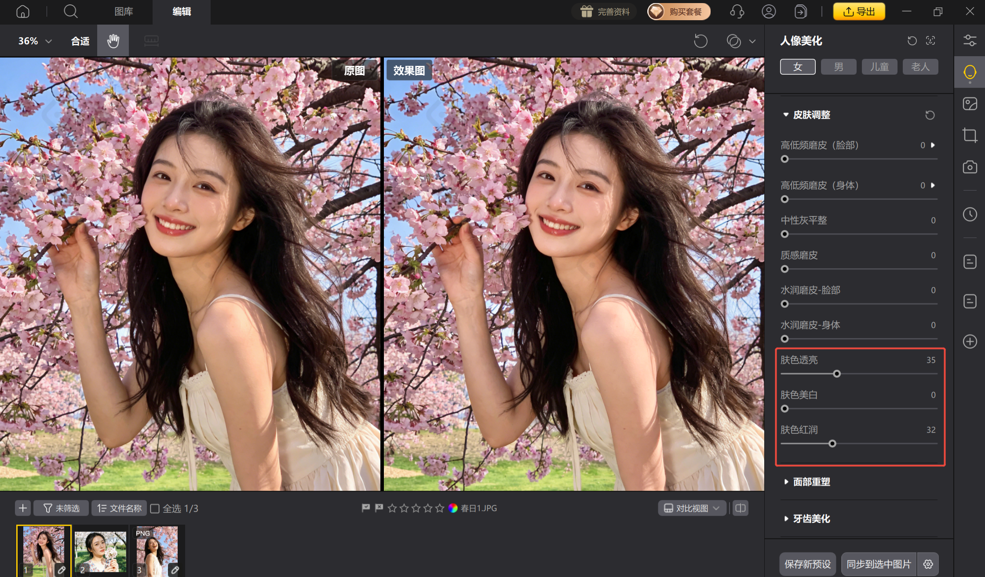Viewport: 985px width, 577px height.
Task: Select the 儿童 portrait type
Action: point(879,67)
